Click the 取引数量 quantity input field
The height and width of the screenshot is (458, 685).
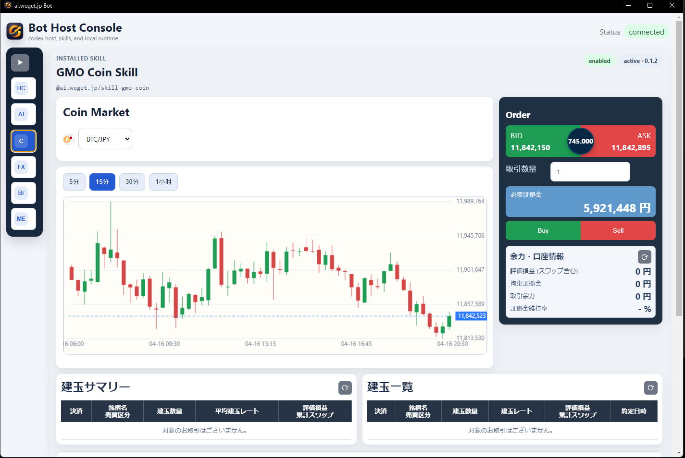[x=590, y=172]
